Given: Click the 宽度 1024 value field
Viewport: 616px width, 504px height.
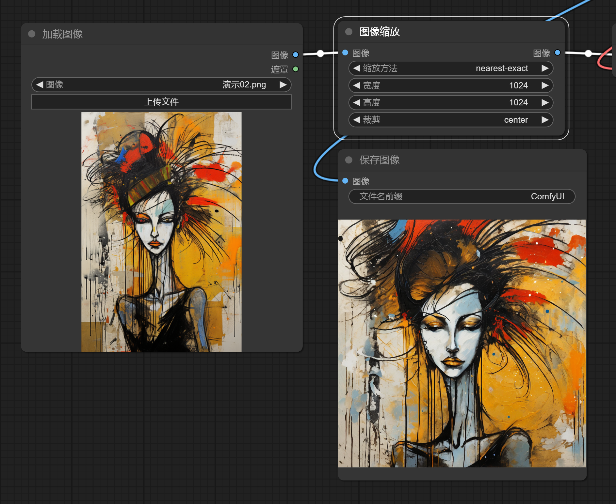Looking at the screenshot, I should (451, 85).
